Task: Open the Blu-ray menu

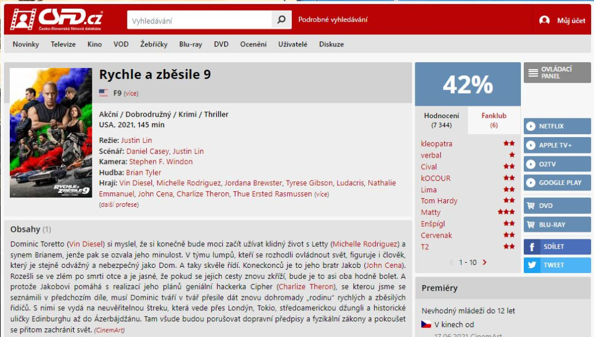Action: [x=190, y=44]
